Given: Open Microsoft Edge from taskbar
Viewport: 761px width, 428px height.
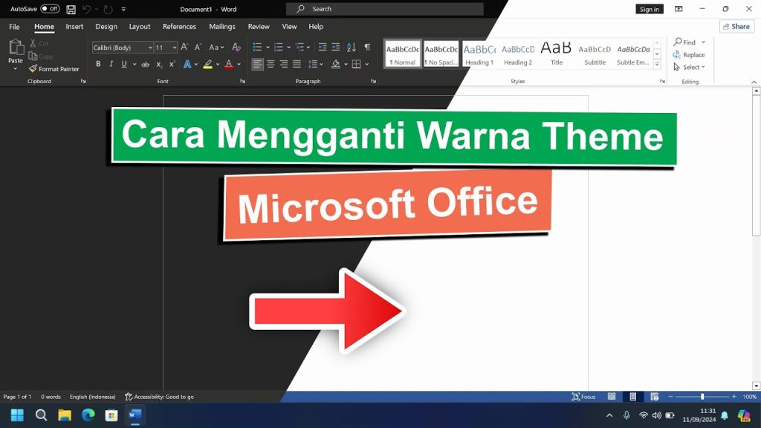Looking at the screenshot, I should [88, 415].
